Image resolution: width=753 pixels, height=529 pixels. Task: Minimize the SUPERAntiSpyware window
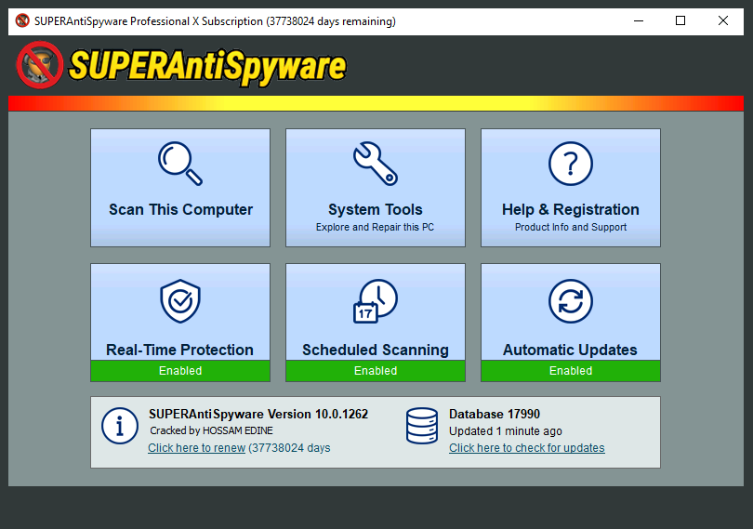[x=639, y=20]
